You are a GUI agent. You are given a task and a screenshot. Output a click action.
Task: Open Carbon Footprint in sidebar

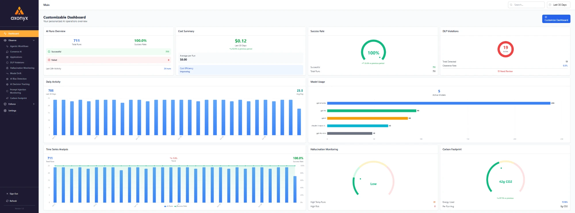point(18,98)
